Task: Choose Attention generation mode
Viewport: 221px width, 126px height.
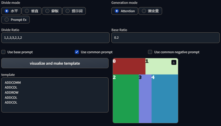Action: pos(125,11)
